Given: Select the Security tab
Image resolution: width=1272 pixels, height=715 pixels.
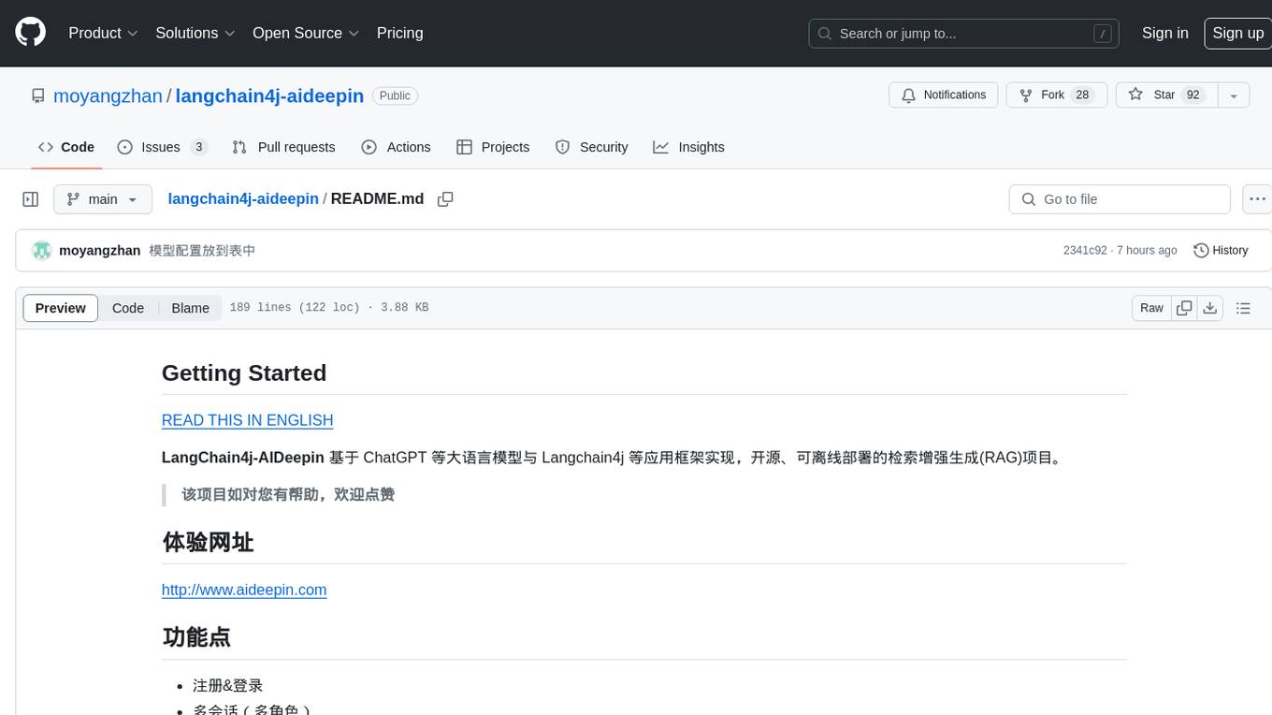Looking at the screenshot, I should click(x=591, y=147).
